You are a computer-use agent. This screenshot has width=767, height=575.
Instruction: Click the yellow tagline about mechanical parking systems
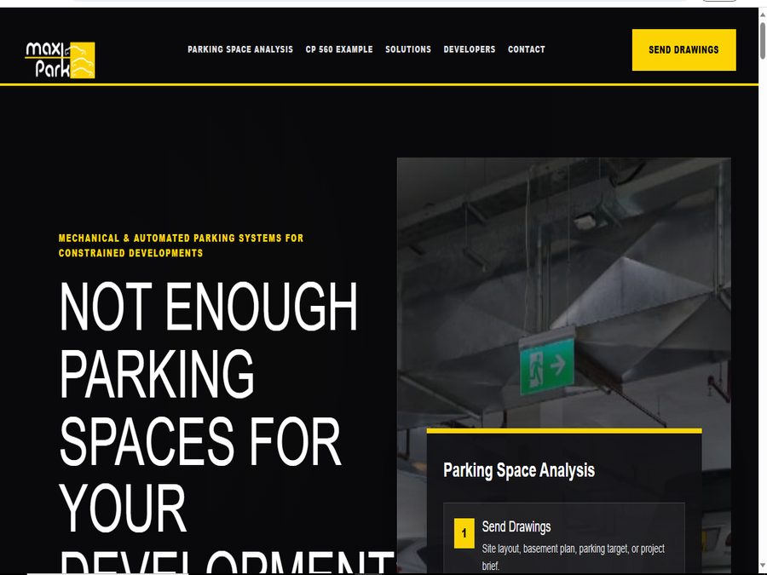[181, 245]
